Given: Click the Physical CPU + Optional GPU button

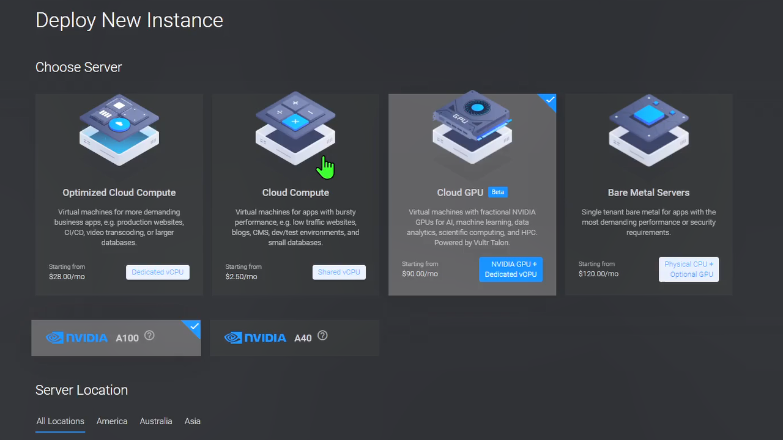Looking at the screenshot, I should tap(689, 269).
